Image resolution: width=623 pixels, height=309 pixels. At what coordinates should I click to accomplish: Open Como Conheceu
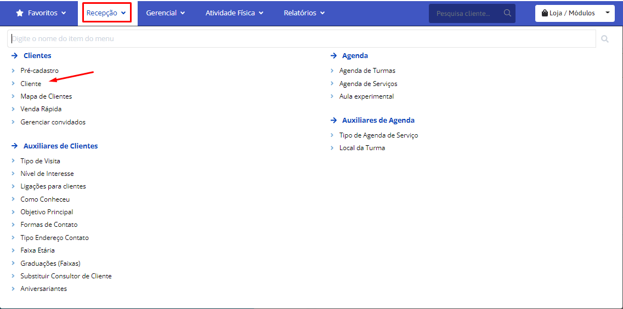click(x=45, y=199)
